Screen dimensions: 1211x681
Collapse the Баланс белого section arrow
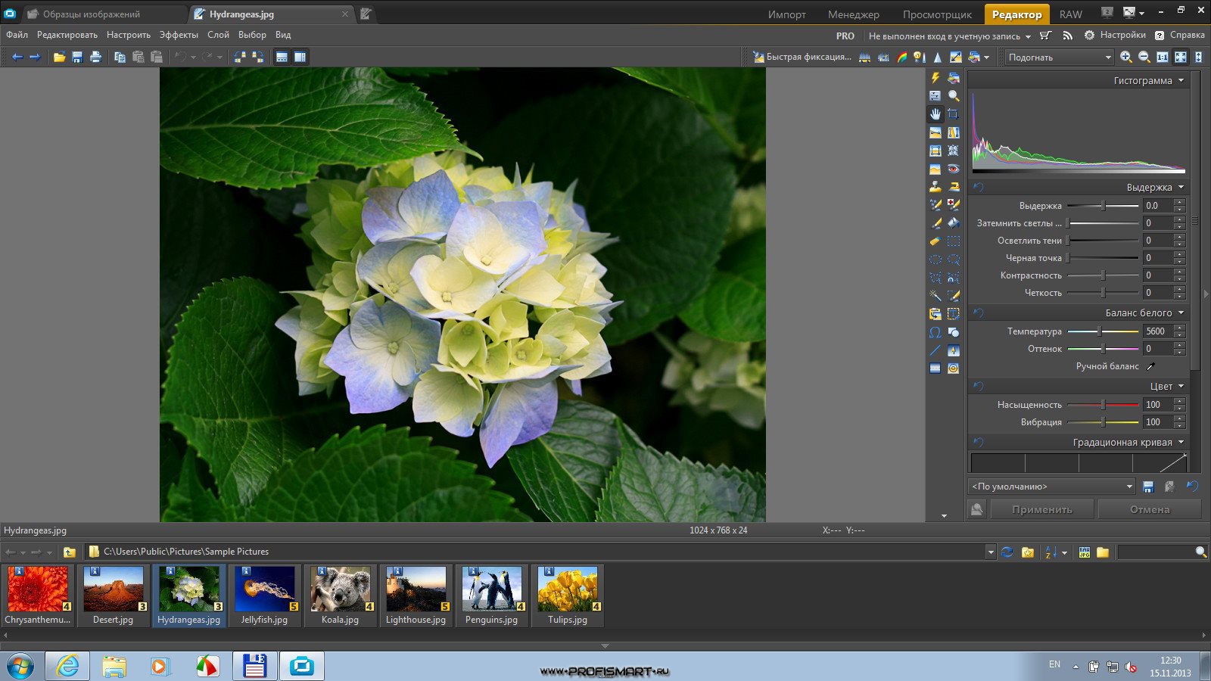[1181, 313]
